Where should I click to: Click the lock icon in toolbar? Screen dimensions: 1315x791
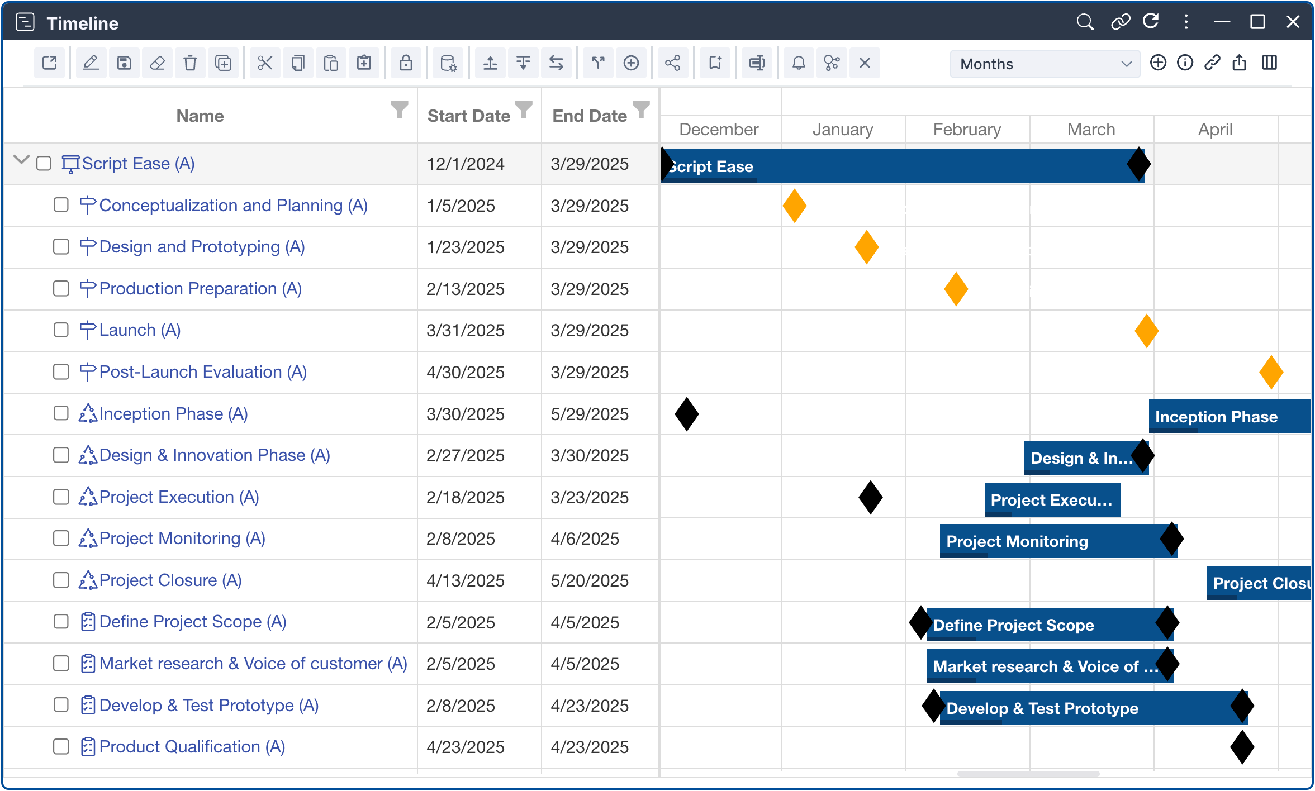pos(406,63)
